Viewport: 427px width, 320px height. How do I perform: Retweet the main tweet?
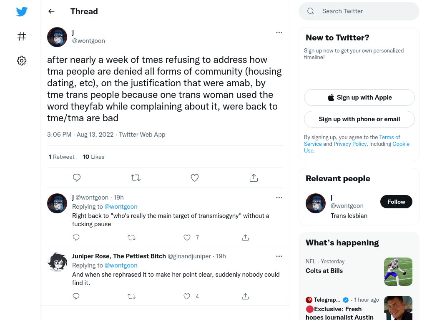coord(136,177)
